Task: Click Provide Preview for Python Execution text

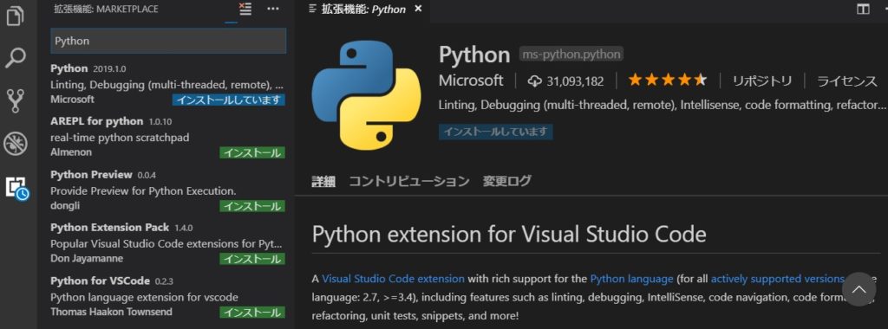Action: coord(143,190)
